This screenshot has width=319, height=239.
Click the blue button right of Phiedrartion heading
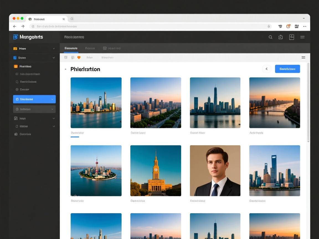coord(287,69)
